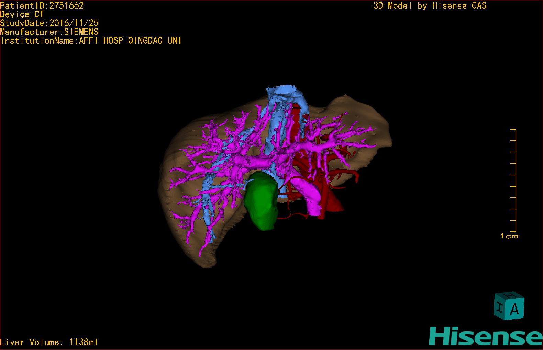Click the "PatientID:2751662" text
The height and width of the screenshot is (350, 543).
(42, 5)
